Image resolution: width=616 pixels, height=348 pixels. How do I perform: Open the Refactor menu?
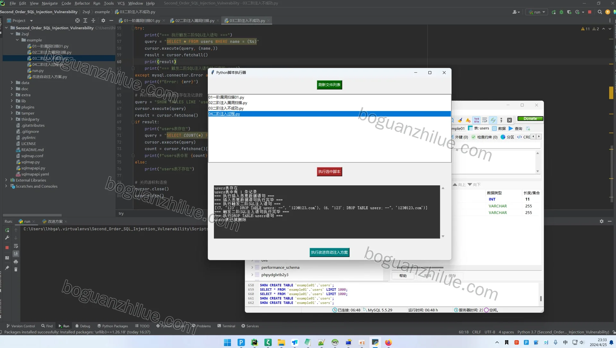(82, 3)
